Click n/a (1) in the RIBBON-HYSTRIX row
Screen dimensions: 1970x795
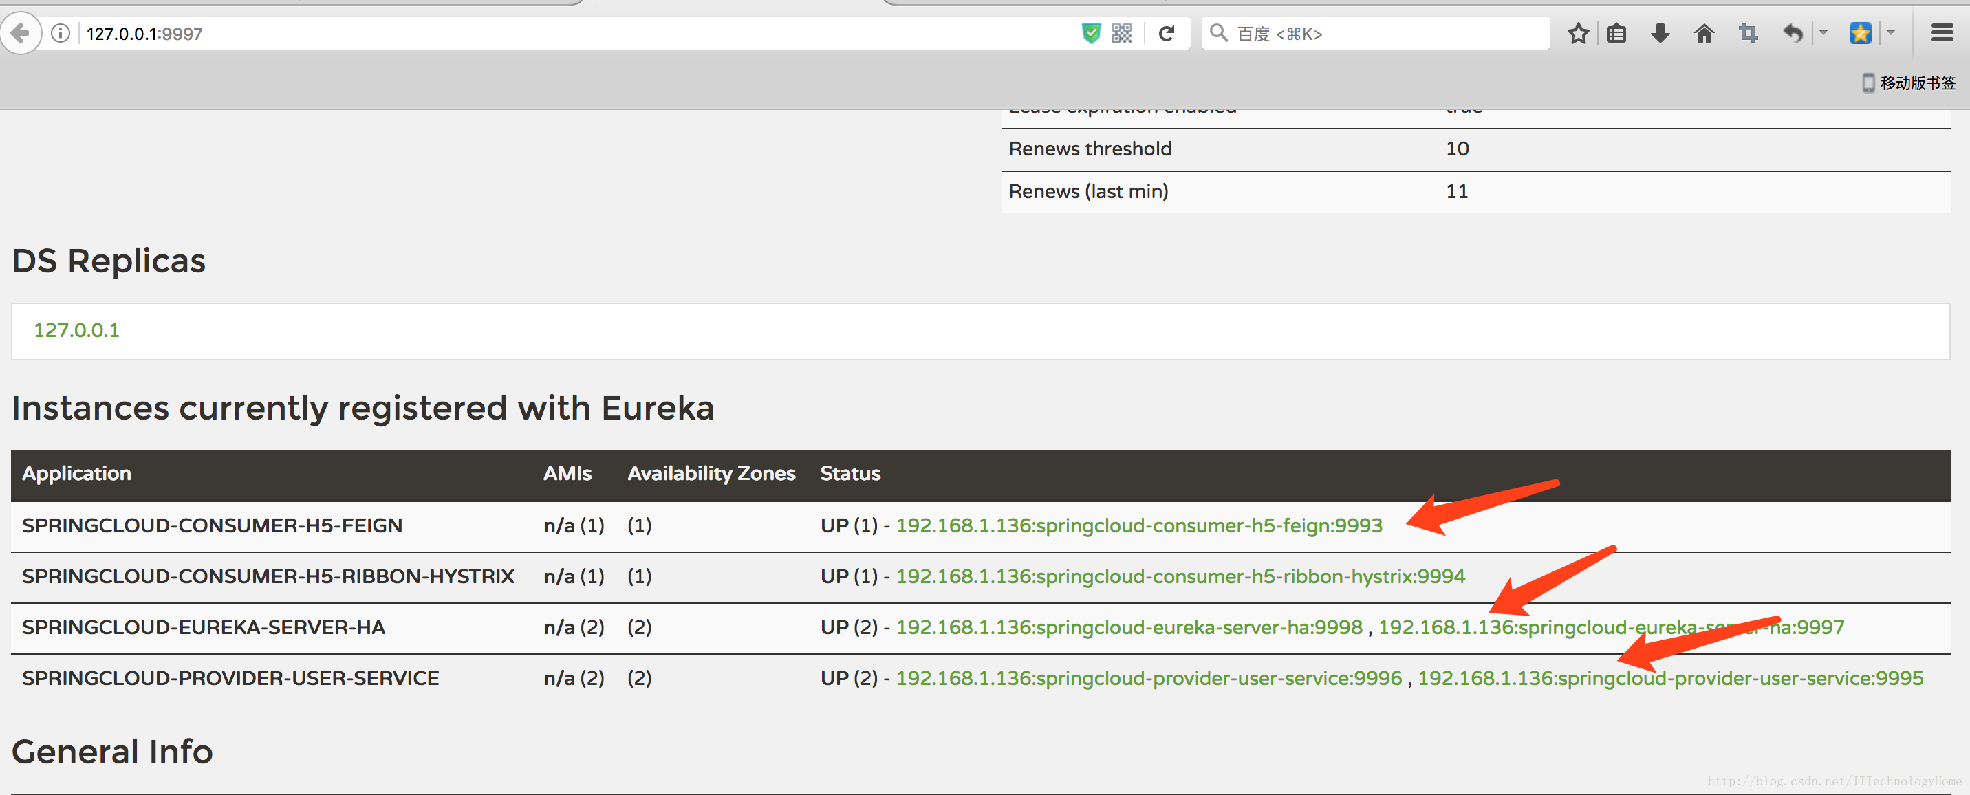[574, 576]
